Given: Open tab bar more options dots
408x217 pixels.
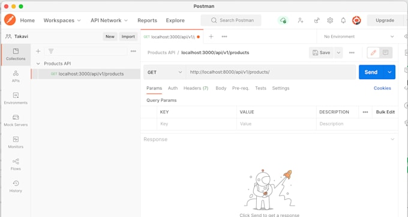Looking at the screenshot, I should pos(224,37).
